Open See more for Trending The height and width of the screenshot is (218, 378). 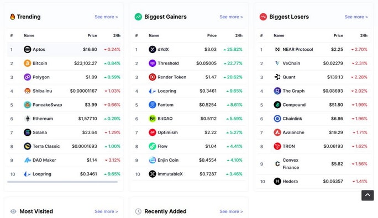click(106, 17)
